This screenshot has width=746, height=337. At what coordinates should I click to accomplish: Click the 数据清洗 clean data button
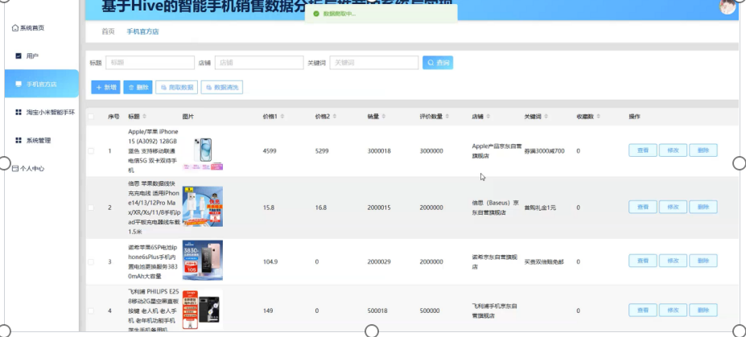pos(221,88)
